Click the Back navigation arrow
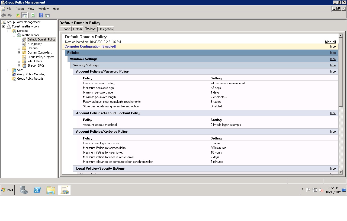 point(4,15)
